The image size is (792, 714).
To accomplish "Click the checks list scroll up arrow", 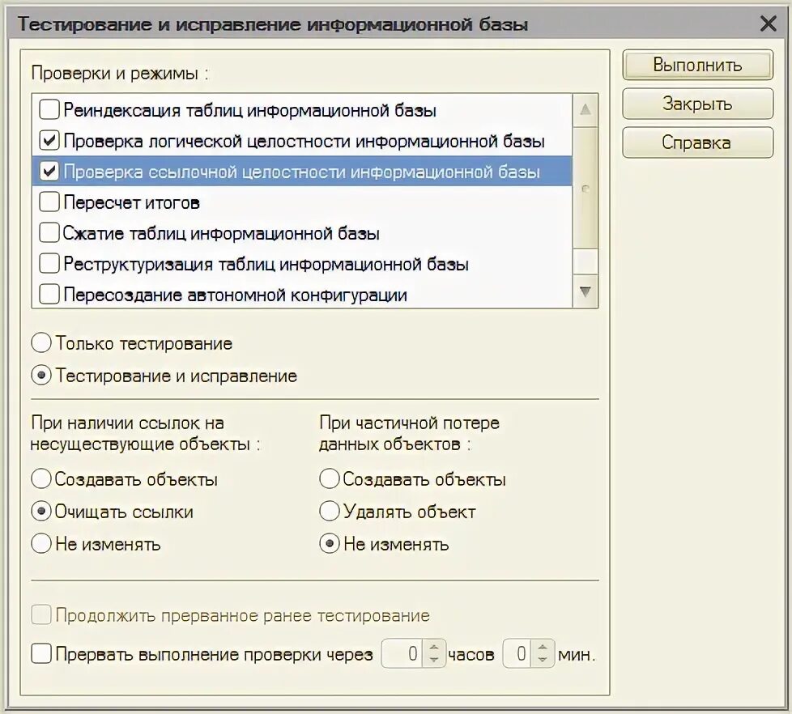I will point(585,109).
